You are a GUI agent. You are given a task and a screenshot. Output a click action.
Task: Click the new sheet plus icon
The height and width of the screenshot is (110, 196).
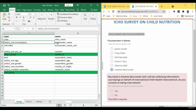[x=50, y=102]
